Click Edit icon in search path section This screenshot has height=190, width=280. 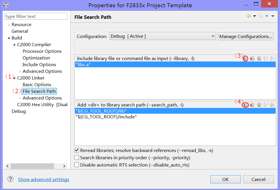coord(259,105)
